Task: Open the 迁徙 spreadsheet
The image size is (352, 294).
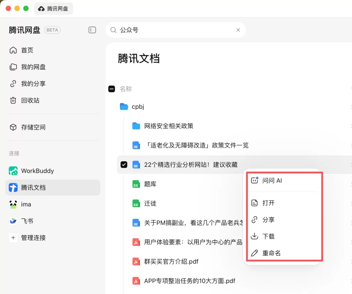Action: point(150,203)
